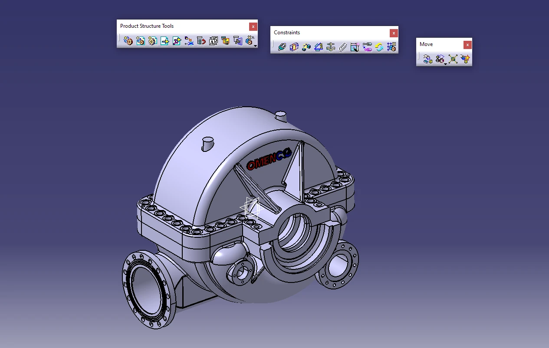The height and width of the screenshot is (348, 549).
Task: Select the Fix Together paperclip icon
Action: 343,47
